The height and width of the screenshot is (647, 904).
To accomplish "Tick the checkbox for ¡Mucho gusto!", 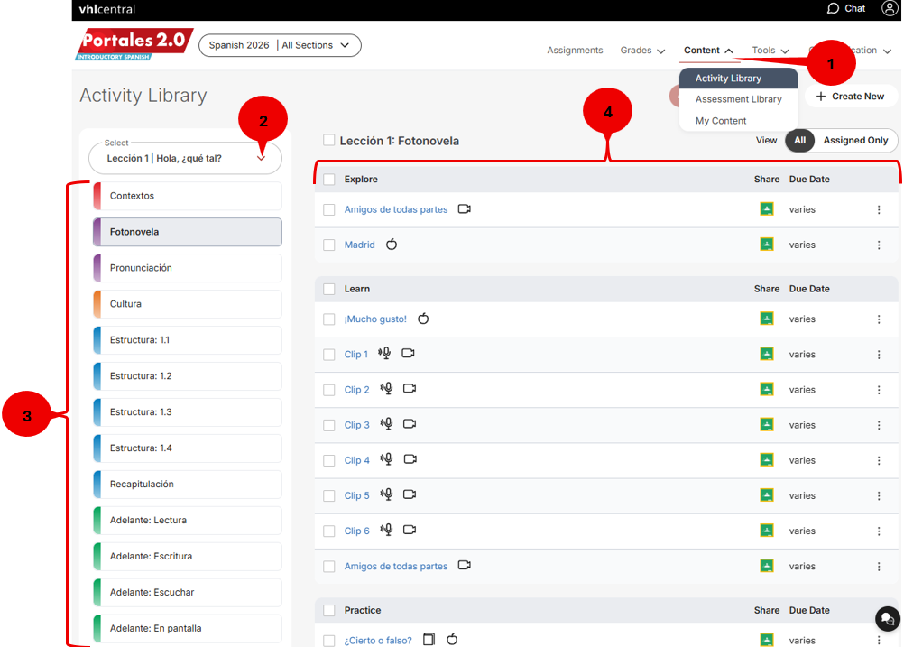I will coord(328,319).
